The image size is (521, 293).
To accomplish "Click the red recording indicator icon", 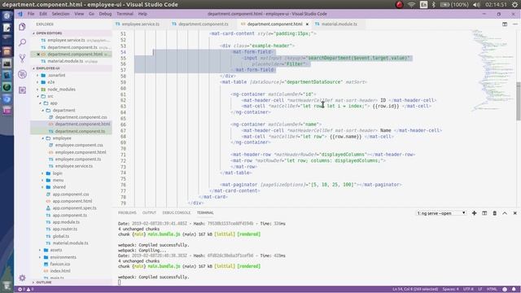I will click(x=400, y=5).
